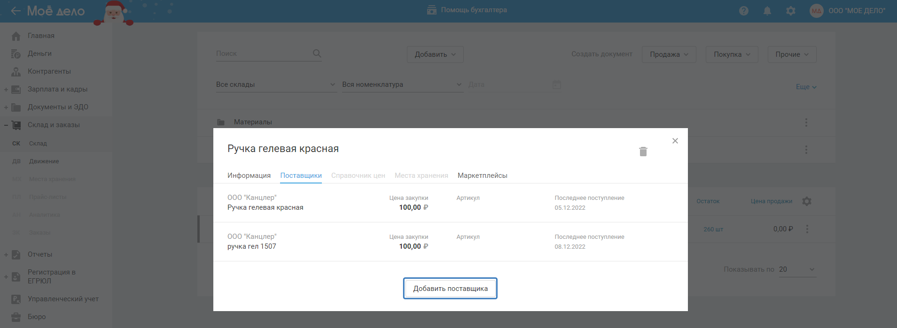This screenshot has width=897, height=328.
Task: Click the Добавить поставщика button
Action: 450,289
